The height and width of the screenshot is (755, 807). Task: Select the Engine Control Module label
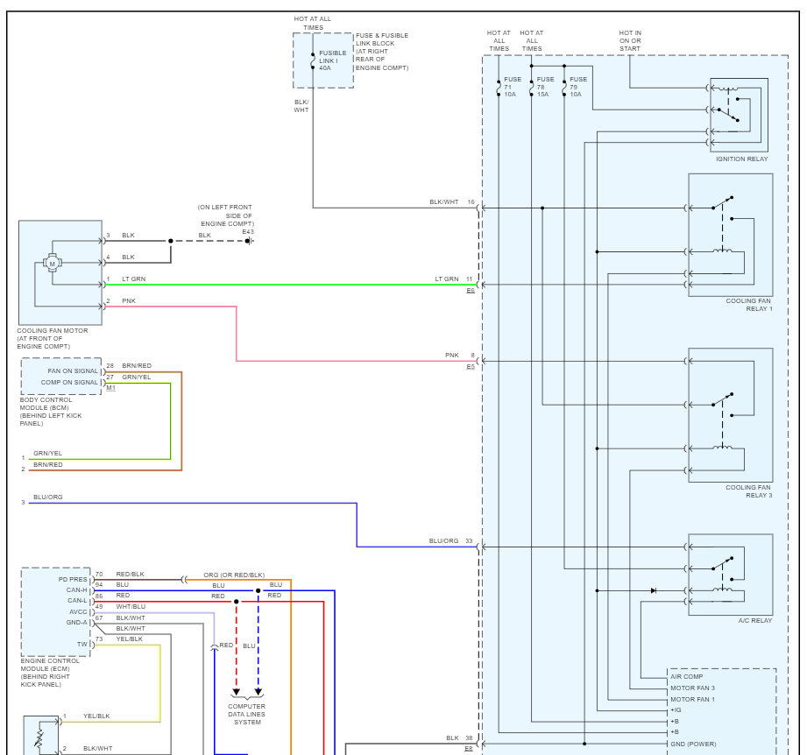click(x=50, y=673)
